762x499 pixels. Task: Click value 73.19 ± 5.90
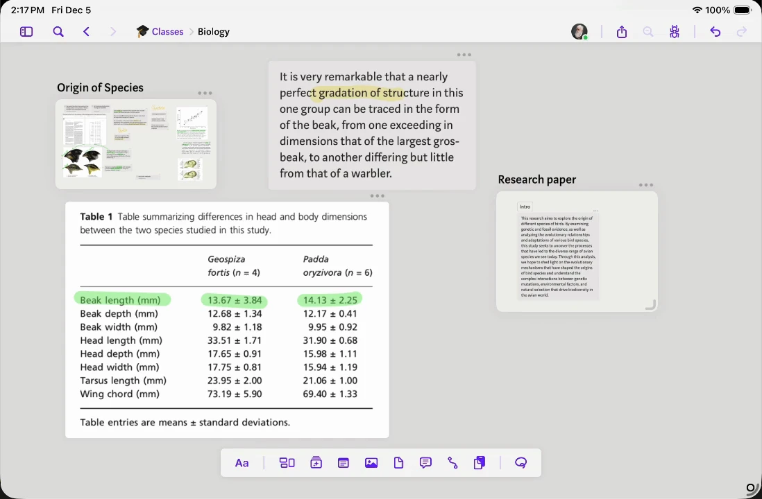(235, 394)
